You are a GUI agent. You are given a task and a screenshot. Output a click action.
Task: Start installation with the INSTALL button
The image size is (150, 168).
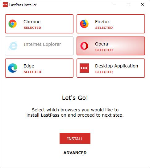click(75, 138)
